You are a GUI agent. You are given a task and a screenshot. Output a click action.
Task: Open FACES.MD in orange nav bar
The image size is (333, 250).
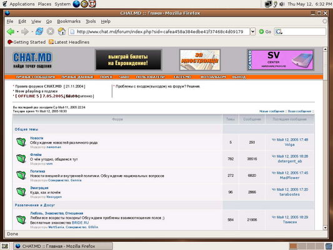click(182, 77)
